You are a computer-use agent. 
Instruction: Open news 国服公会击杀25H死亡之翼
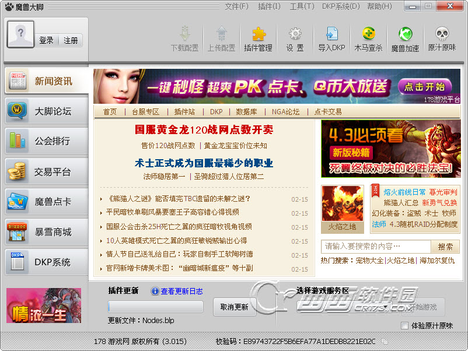pyautogui.click(x=179, y=227)
